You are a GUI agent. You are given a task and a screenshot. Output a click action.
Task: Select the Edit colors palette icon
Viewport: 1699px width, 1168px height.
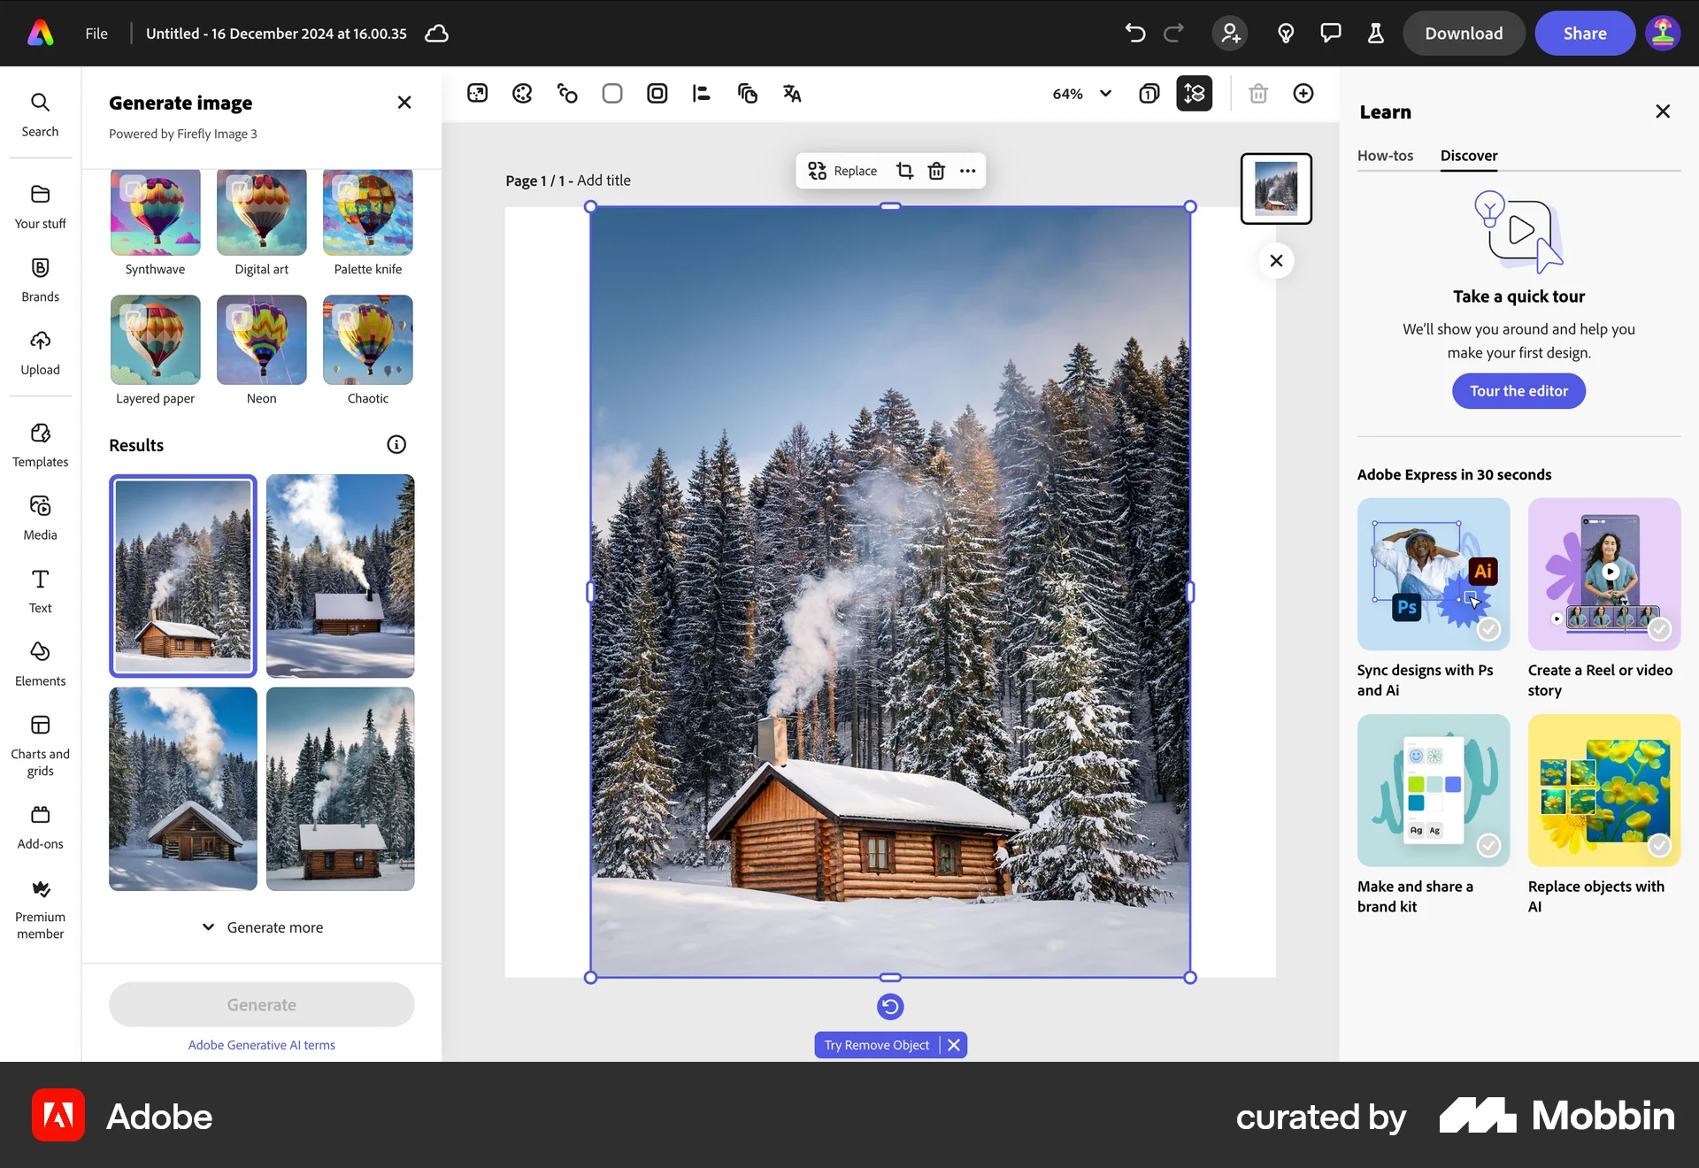pos(522,93)
